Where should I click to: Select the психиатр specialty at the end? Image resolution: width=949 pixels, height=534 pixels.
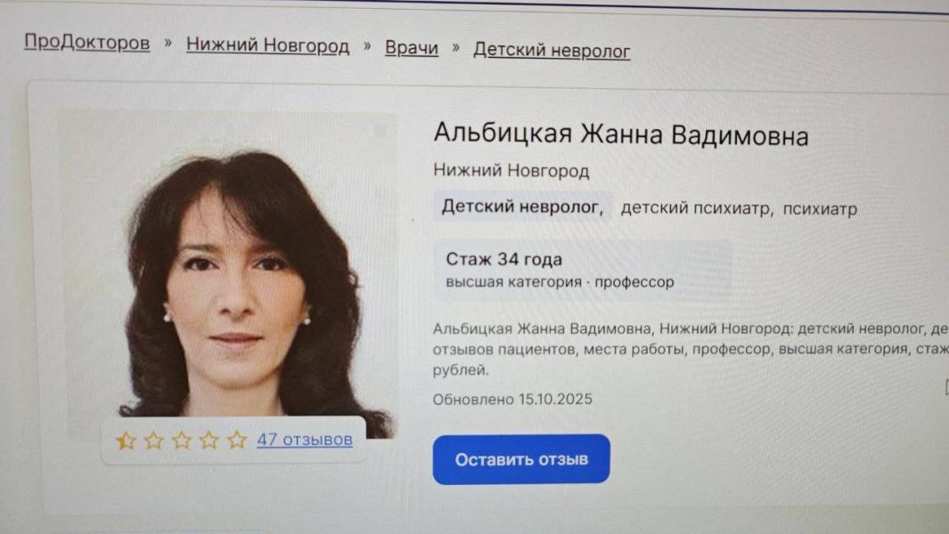pyautogui.click(x=820, y=209)
